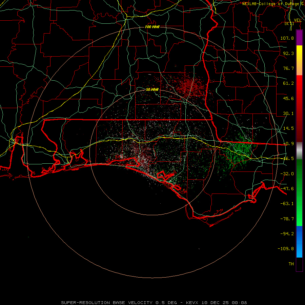Select the 92.3 value on velocity scale
Viewport: 305px width, 305px height.
coord(288,53)
